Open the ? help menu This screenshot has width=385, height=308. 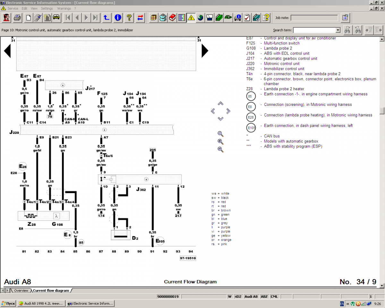point(75,8)
